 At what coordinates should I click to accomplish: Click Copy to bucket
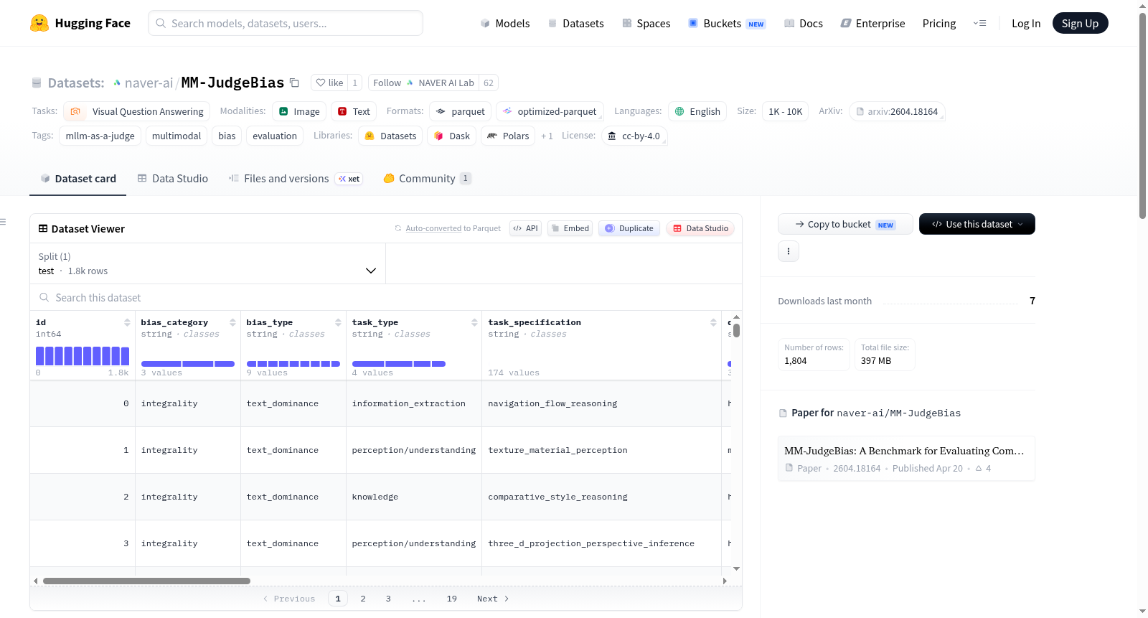(x=845, y=224)
